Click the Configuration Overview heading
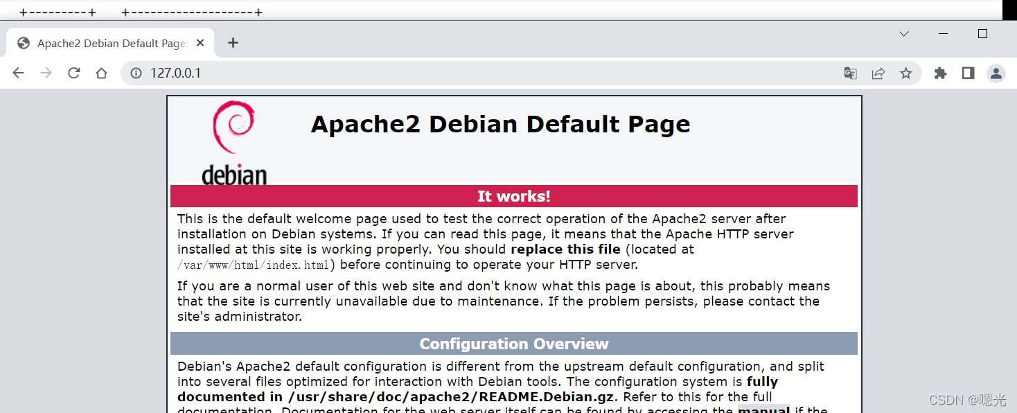Image resolution: width=1017 pixels, height=413 pixels. pos(514,344)
